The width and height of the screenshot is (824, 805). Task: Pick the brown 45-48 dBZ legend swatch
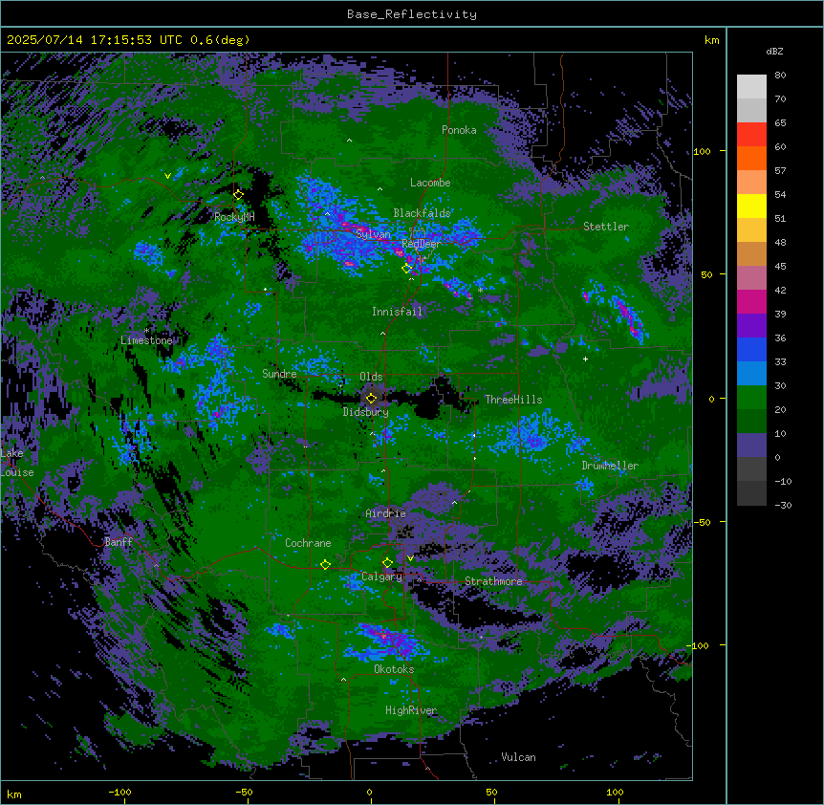(x=751, y=253)
